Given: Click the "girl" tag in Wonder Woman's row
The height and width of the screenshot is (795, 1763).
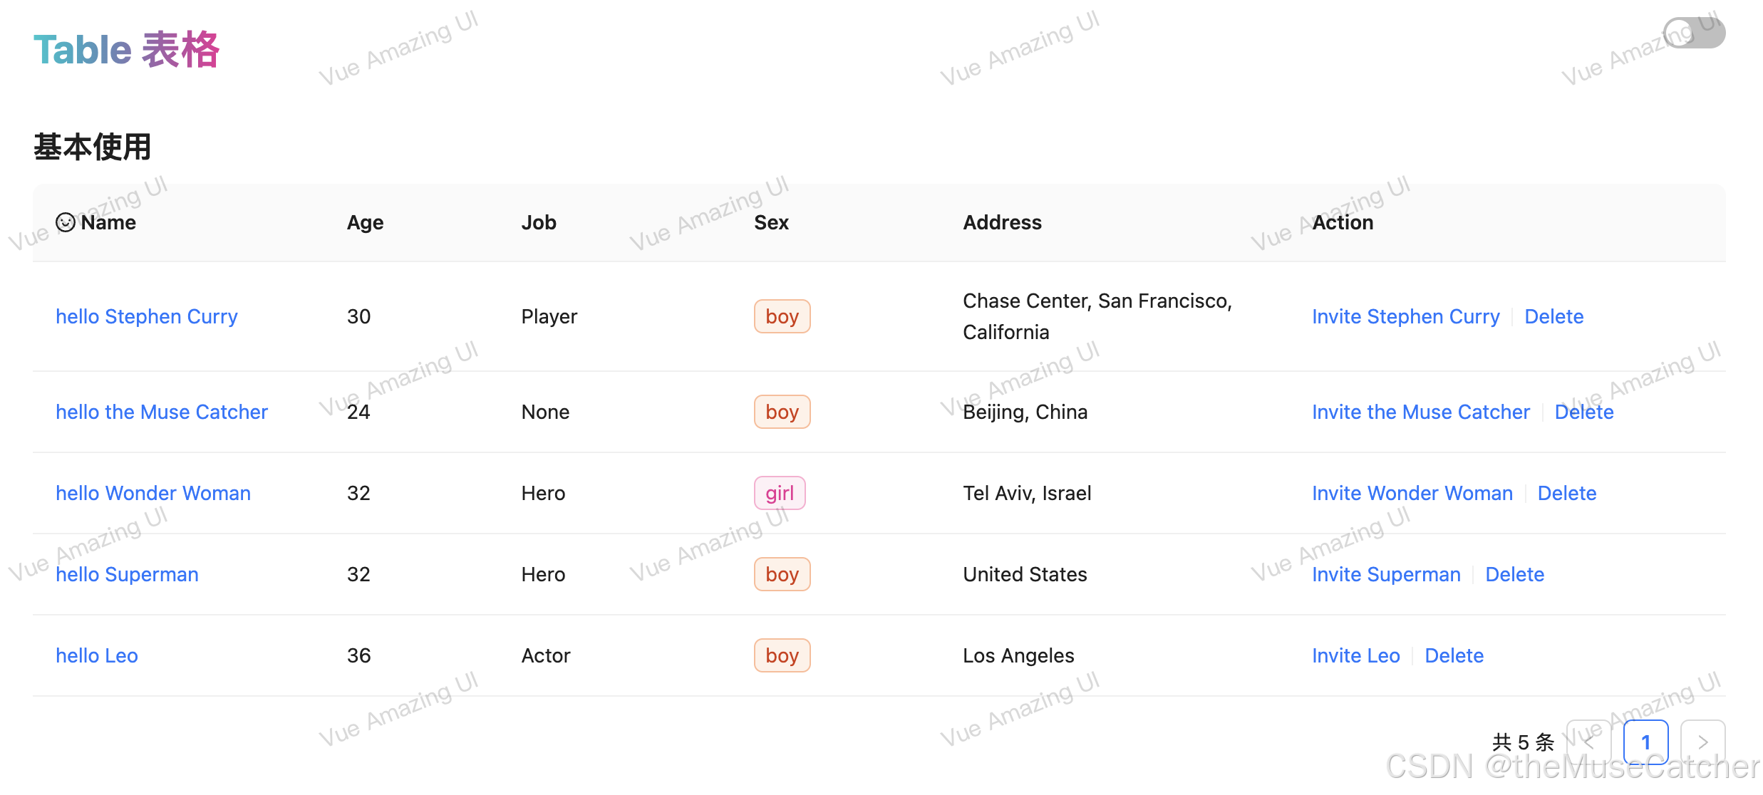Looking at the screenshot, I should click(x=780, y=493).
